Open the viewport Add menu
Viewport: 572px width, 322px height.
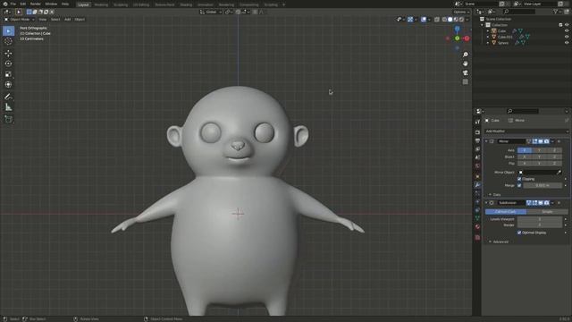point(68,20)
